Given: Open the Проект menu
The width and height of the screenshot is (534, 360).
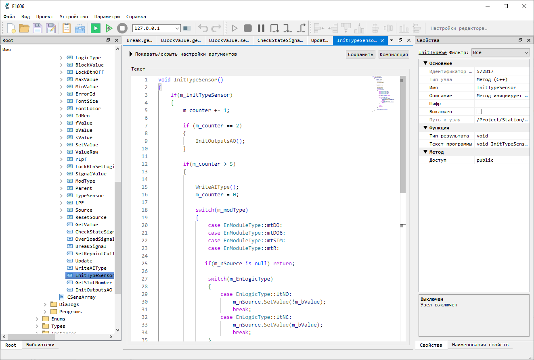Looking at the screenshot, I should (44, 17).
